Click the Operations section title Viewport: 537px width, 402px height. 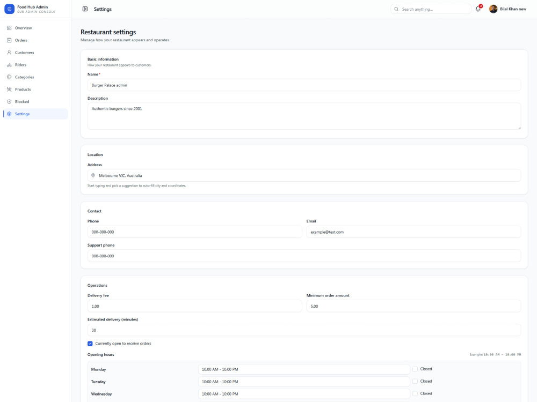tap(97, 285)
